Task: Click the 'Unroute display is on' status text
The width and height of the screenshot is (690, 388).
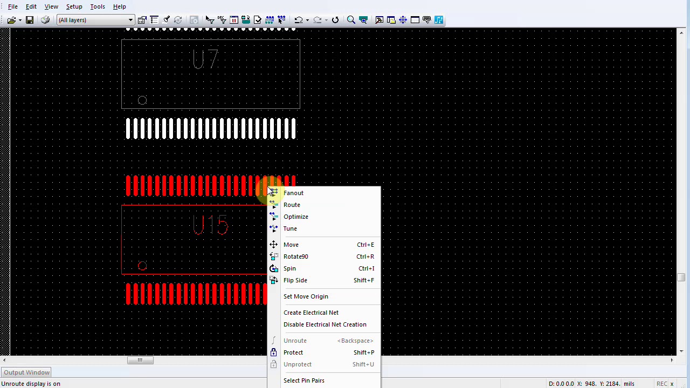Action: (31, 384)
